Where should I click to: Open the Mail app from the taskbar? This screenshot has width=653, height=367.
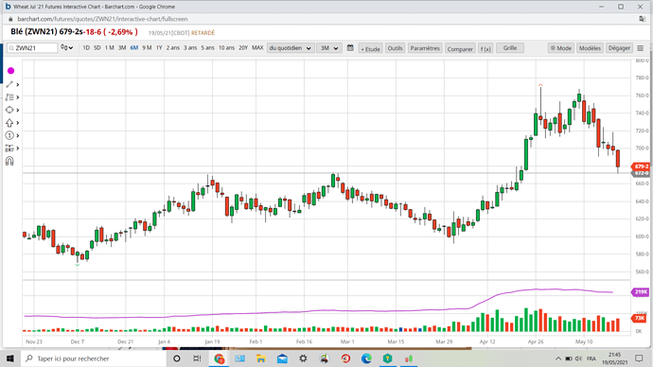(282, 358)
